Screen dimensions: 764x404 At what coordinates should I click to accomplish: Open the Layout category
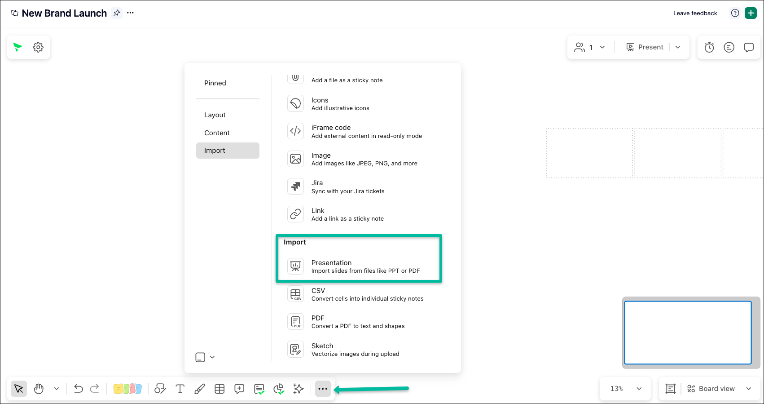tap(215, 115)
